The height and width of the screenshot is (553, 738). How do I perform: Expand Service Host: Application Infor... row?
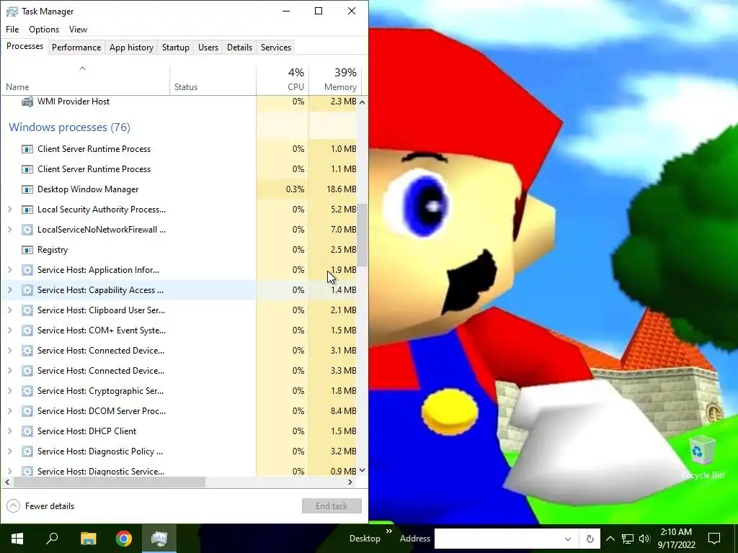click(x=9, y=270)
